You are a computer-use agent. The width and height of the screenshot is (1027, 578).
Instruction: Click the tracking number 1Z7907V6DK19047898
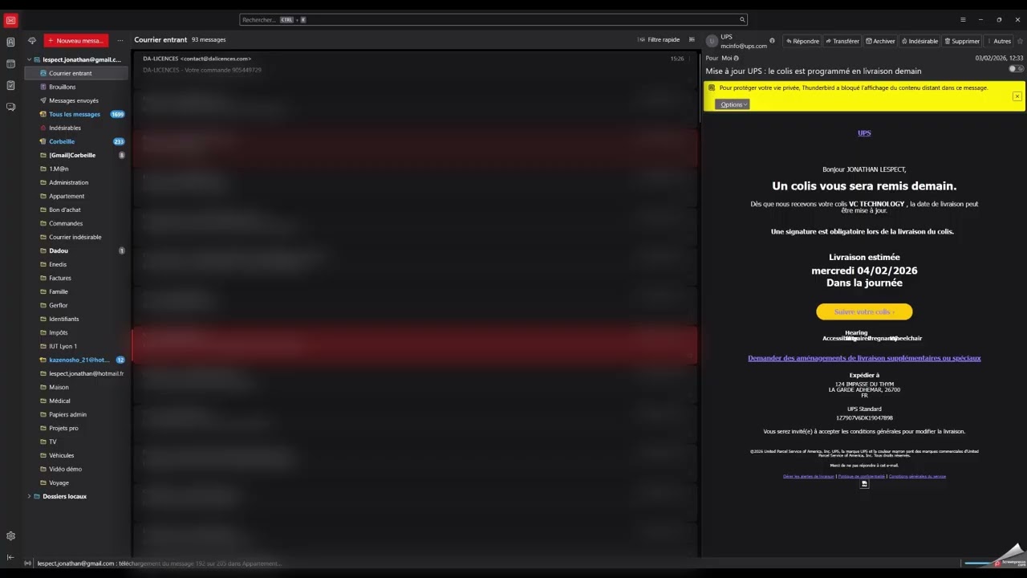[864, 418]
